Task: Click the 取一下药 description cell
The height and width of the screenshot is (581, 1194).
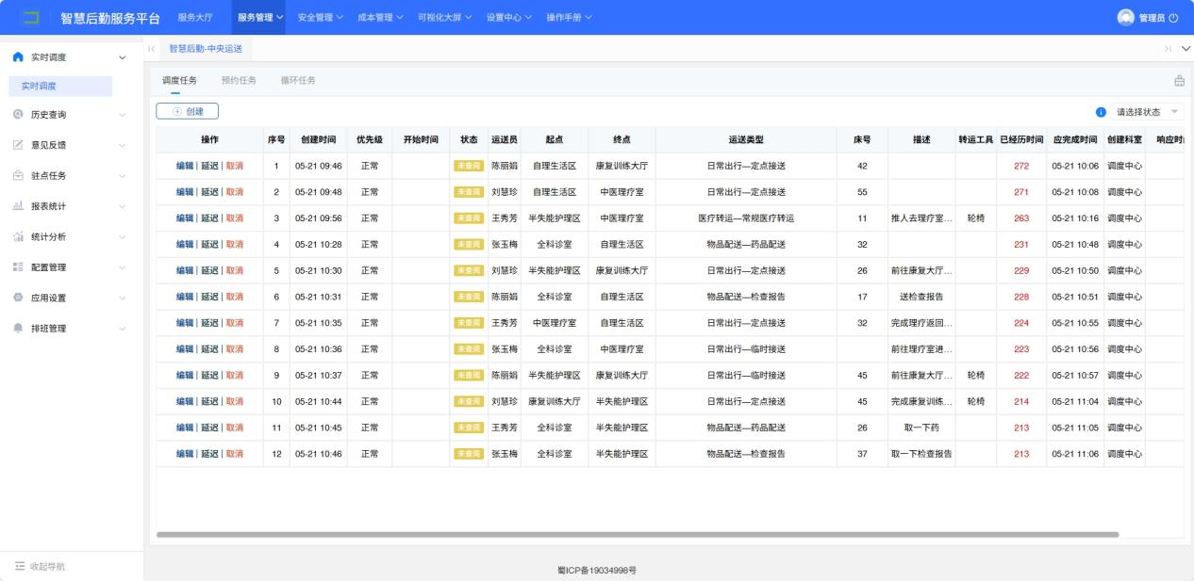Action: pos(921,428)
